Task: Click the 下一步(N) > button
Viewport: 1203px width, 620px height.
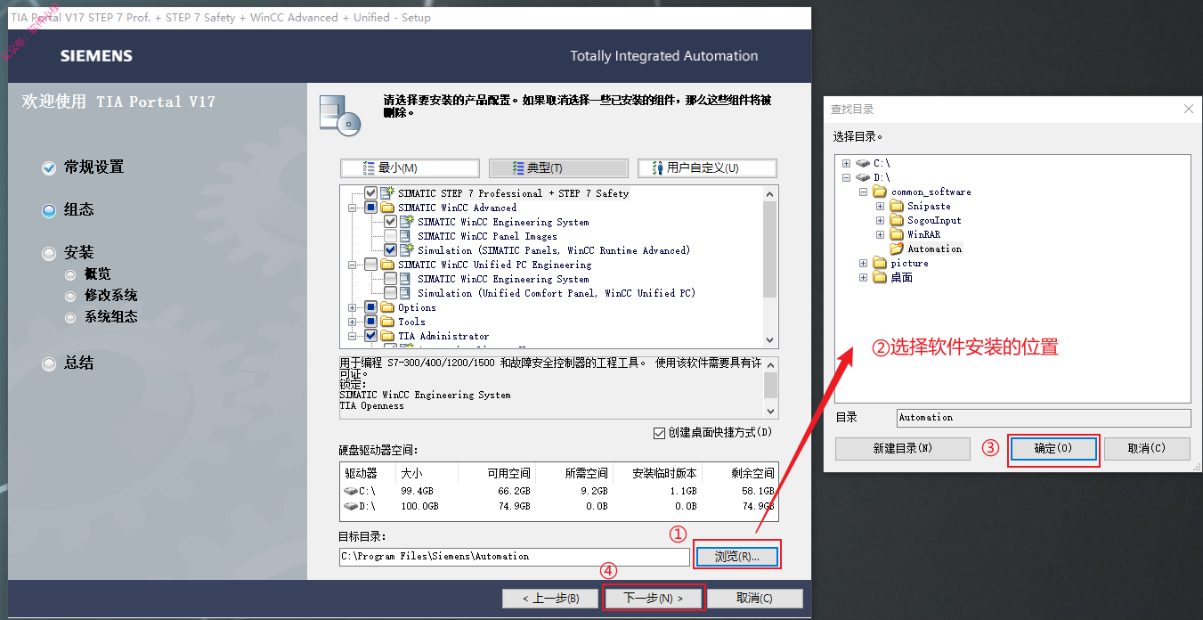Action: (654, 598)
